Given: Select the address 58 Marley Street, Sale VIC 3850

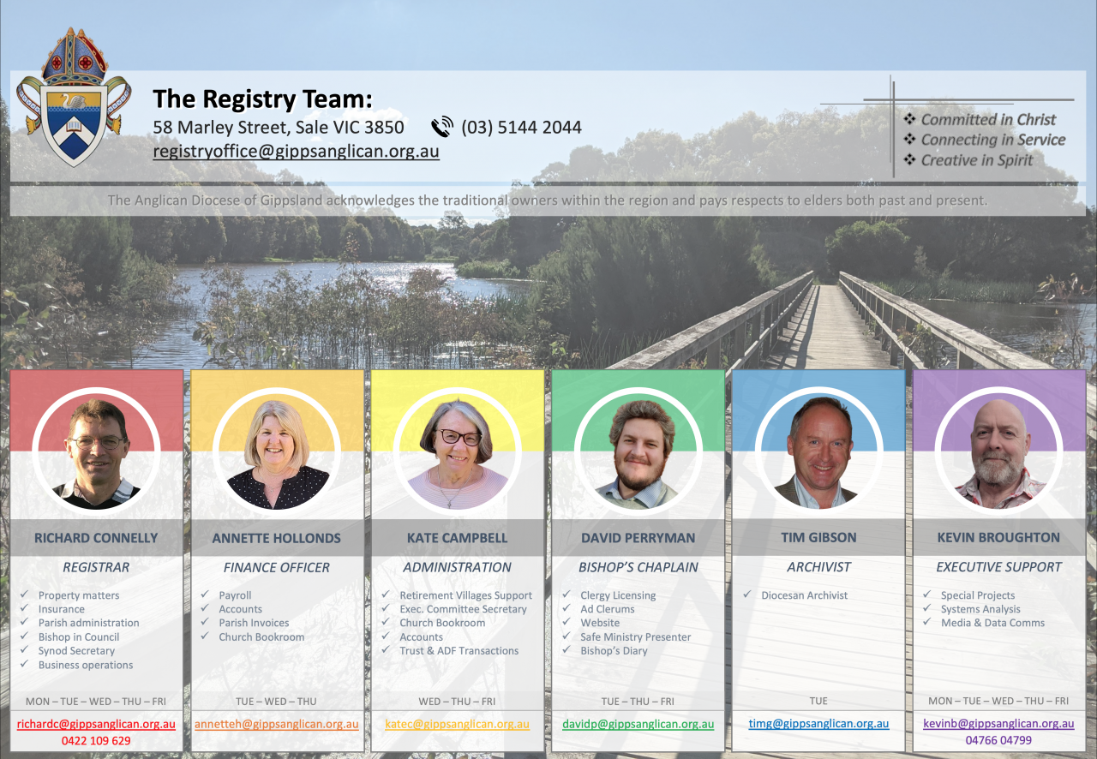Looking at the screenshot, I should pos(279,128).
